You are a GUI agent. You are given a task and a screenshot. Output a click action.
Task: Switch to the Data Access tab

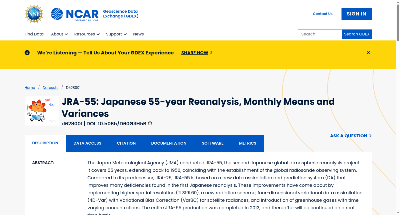87,143
